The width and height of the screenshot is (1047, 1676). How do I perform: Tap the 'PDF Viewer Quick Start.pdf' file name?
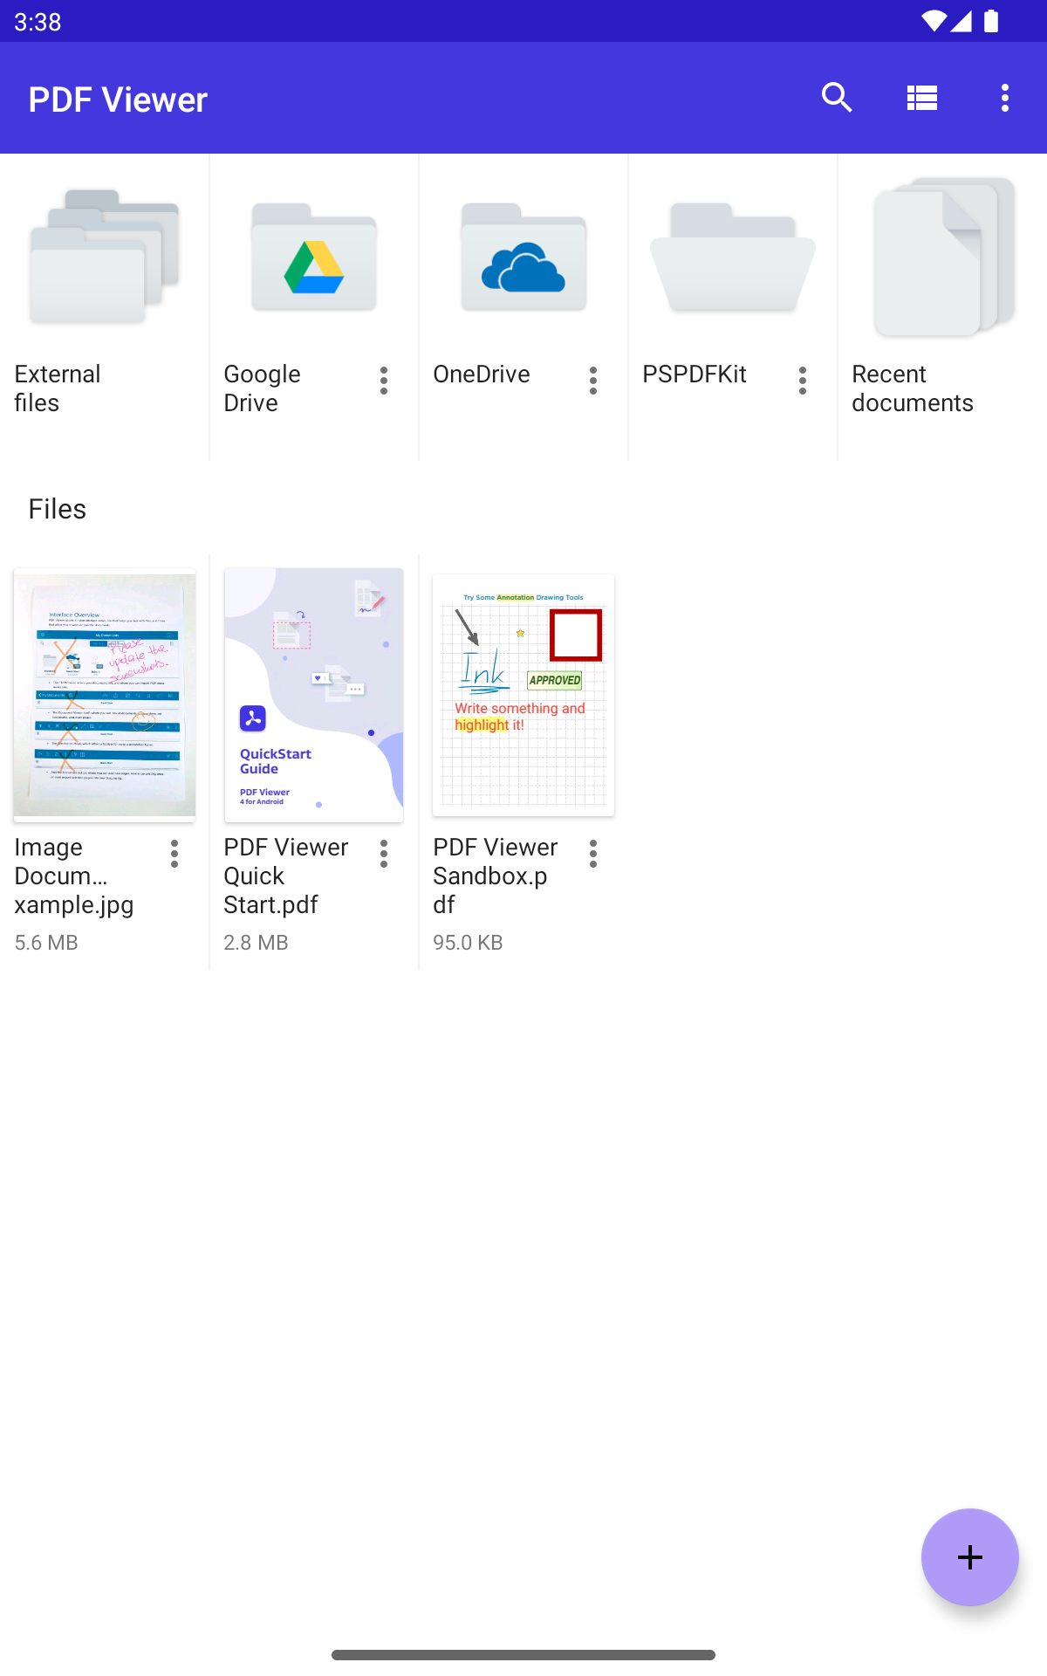click(x=286, y=876)
